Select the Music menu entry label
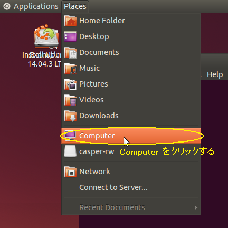 coord(89,68)
